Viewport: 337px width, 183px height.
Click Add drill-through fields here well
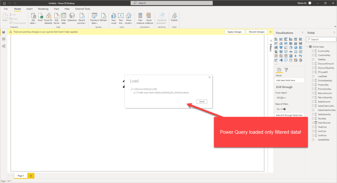[x=289, y=115]
